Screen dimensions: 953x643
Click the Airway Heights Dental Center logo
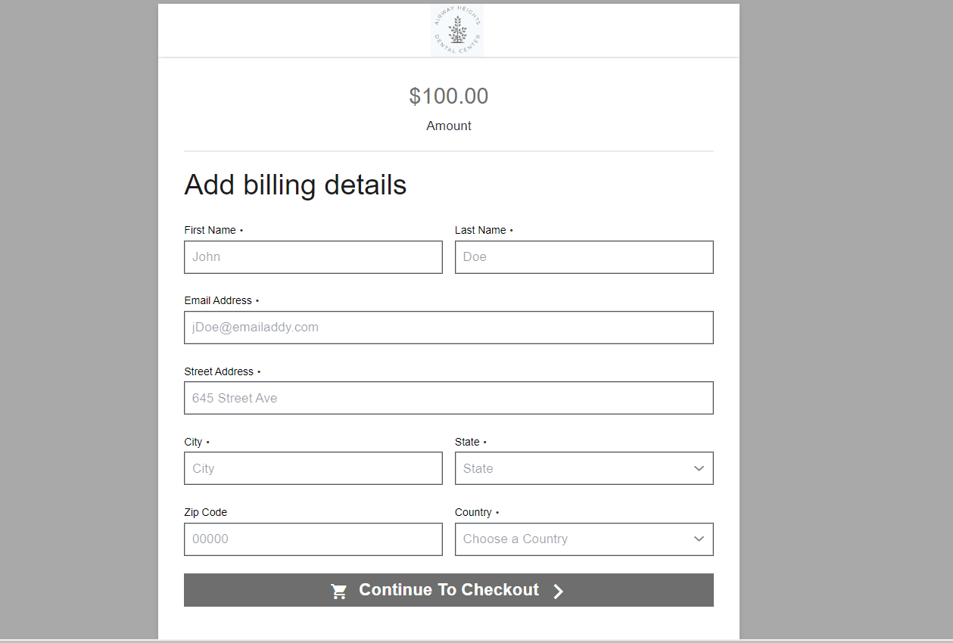coord(457,30)
